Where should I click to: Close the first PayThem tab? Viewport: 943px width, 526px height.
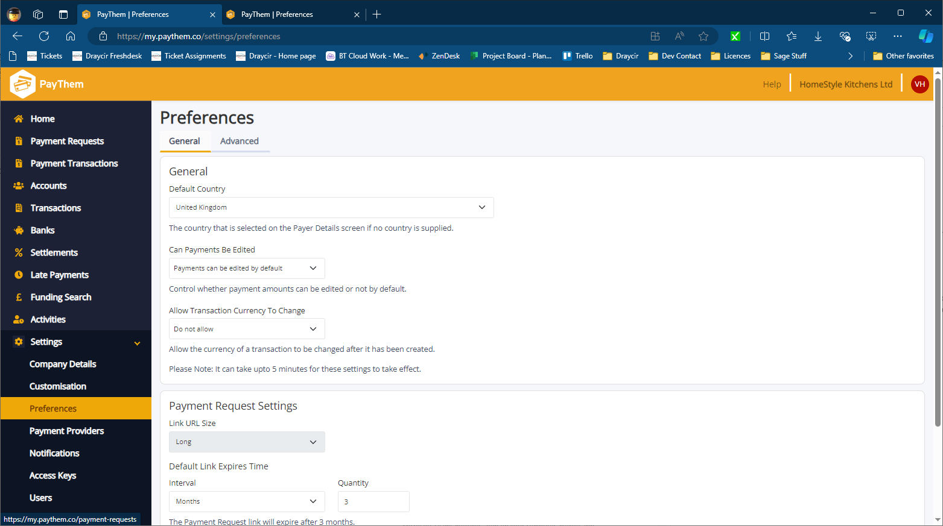point(212,14)
